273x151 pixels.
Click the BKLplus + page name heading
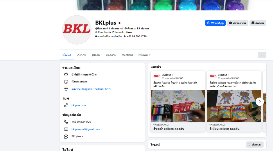click(108, 23)
